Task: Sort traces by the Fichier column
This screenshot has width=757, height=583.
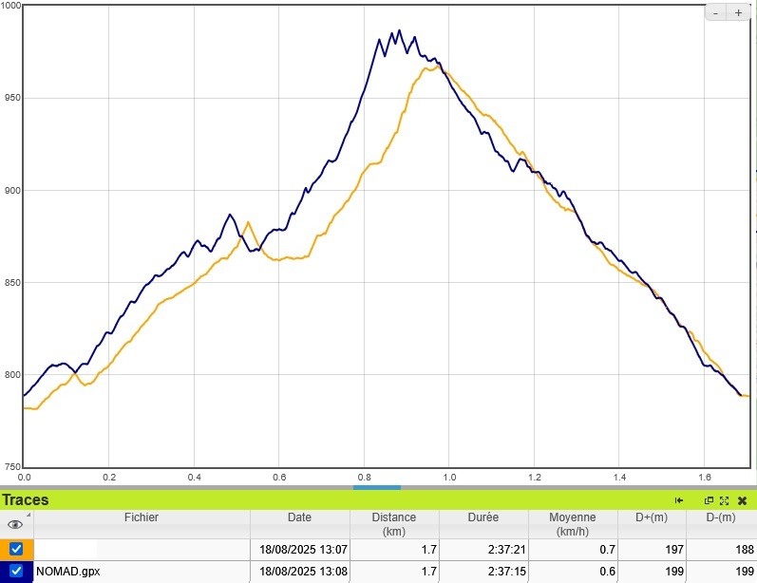Action: coord(141,517)
